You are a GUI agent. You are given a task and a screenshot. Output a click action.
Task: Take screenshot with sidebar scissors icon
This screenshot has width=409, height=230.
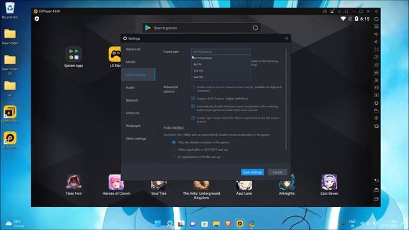pyautogui.click(x=376, y=80)
